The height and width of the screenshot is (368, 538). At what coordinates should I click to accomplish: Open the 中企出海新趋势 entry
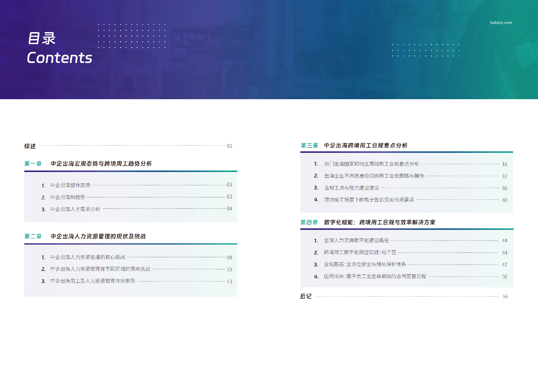(x=68, y=197)
